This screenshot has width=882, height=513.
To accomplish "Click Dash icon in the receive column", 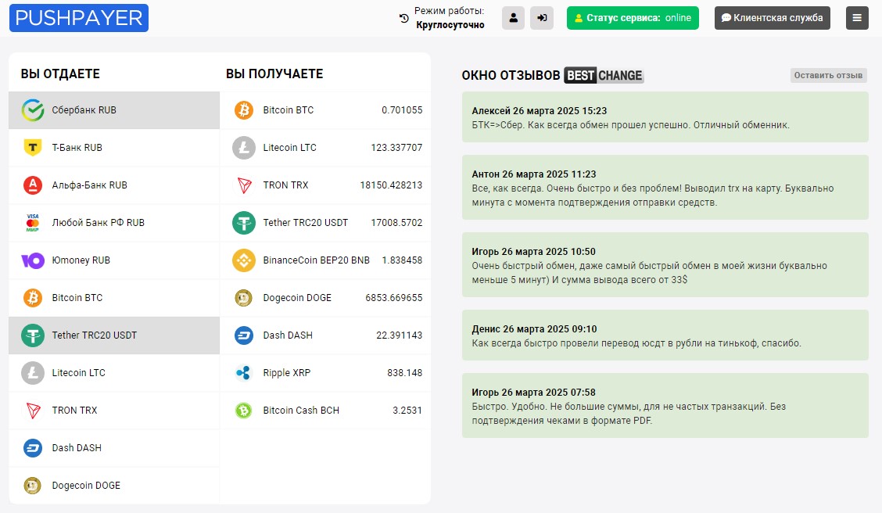I will click(243, 335).
